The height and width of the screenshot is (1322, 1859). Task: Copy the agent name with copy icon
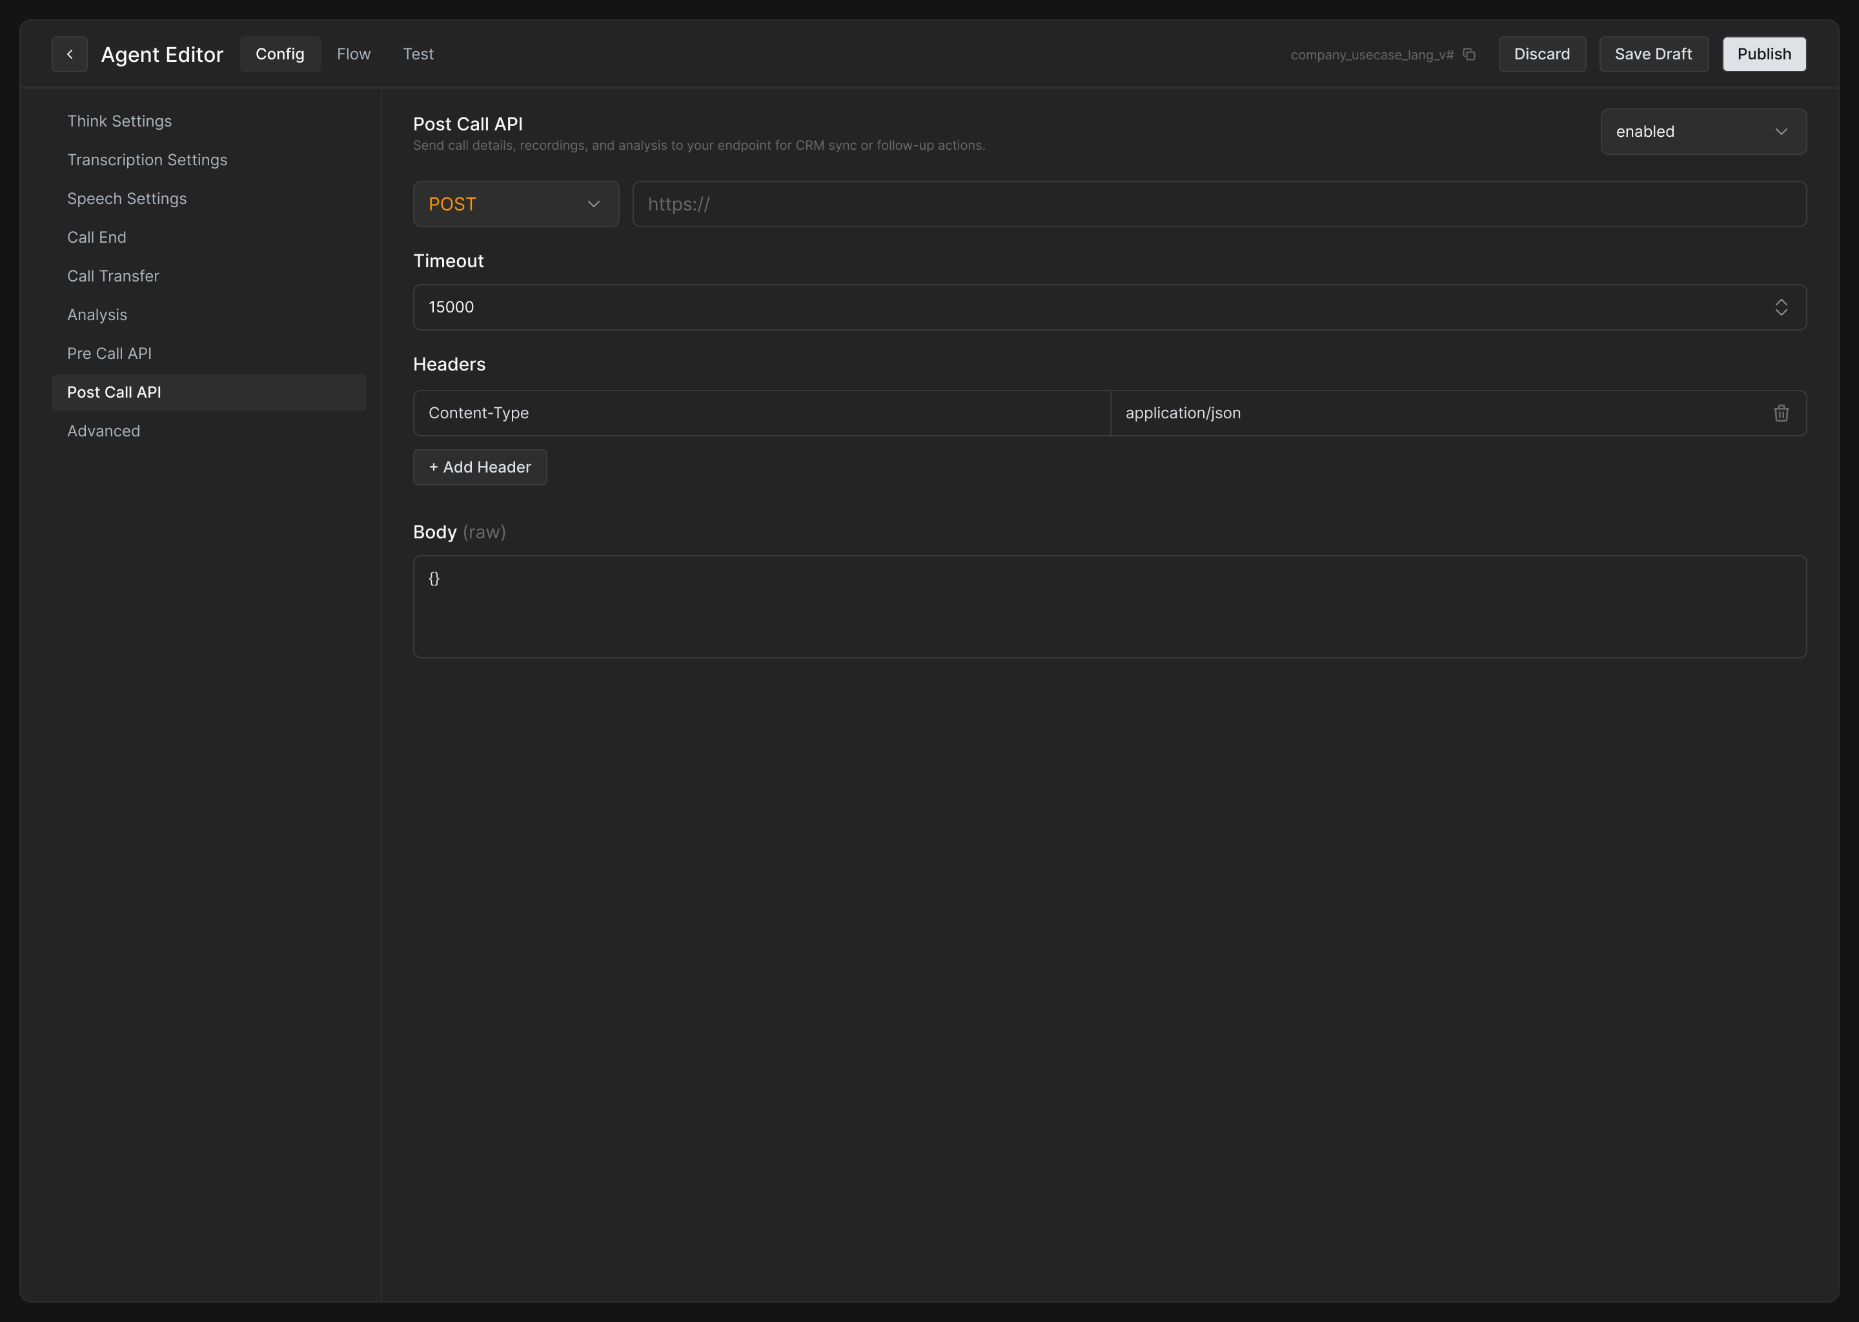click(1469, 54)
